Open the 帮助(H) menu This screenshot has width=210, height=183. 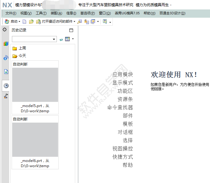pyautogui.click(x=149, y=13)
